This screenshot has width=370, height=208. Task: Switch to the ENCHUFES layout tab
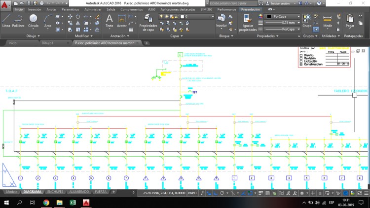[55, 192]
